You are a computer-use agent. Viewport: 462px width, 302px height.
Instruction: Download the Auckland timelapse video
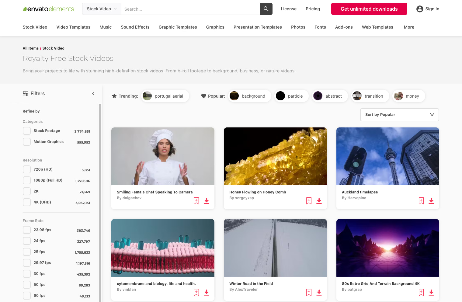[431, 201]
